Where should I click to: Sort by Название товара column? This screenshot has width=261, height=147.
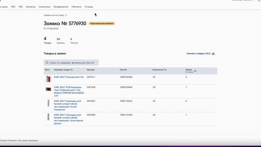pyautogui.click(x=63, y=70)
